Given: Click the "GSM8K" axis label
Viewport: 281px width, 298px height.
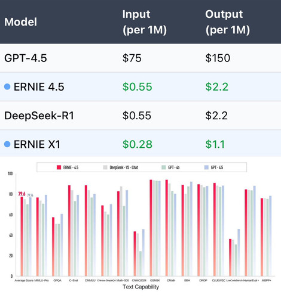Looking at the screenshot, I should (x=155, y=281).
